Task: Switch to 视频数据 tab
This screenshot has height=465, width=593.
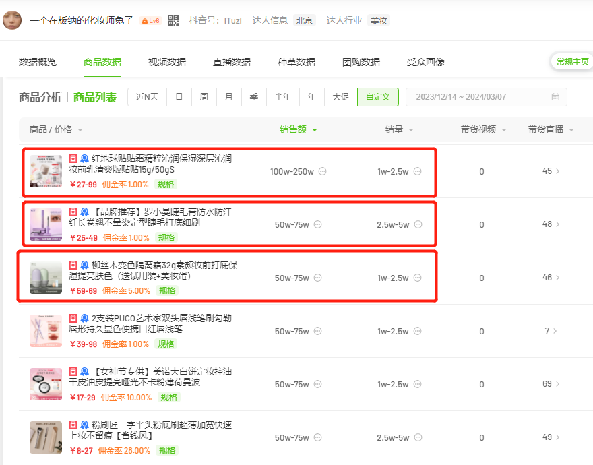Action: pyautogui.click(x=167, y=62)
